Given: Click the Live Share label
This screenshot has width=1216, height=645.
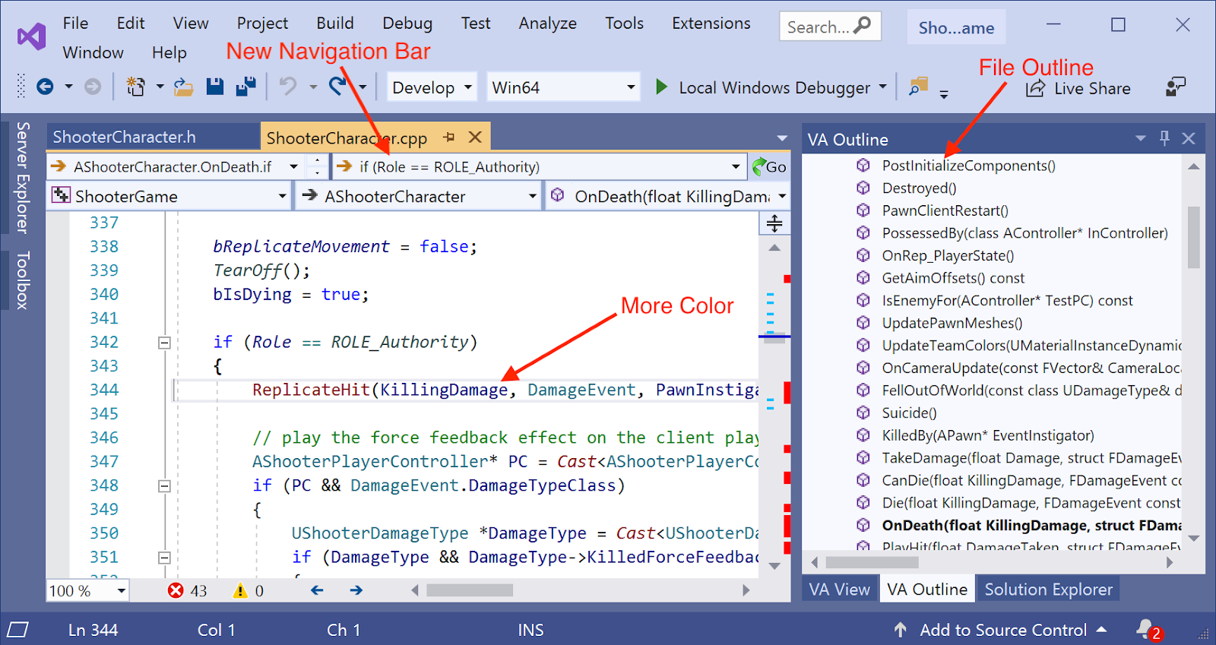Looking at the screenshot, I should [1092, 88].
